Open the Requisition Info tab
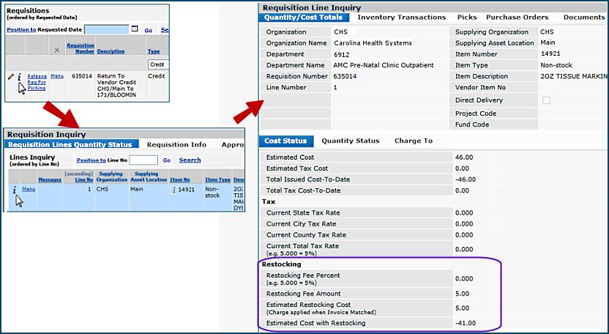The image size is (609, 334). pos(176,145)
